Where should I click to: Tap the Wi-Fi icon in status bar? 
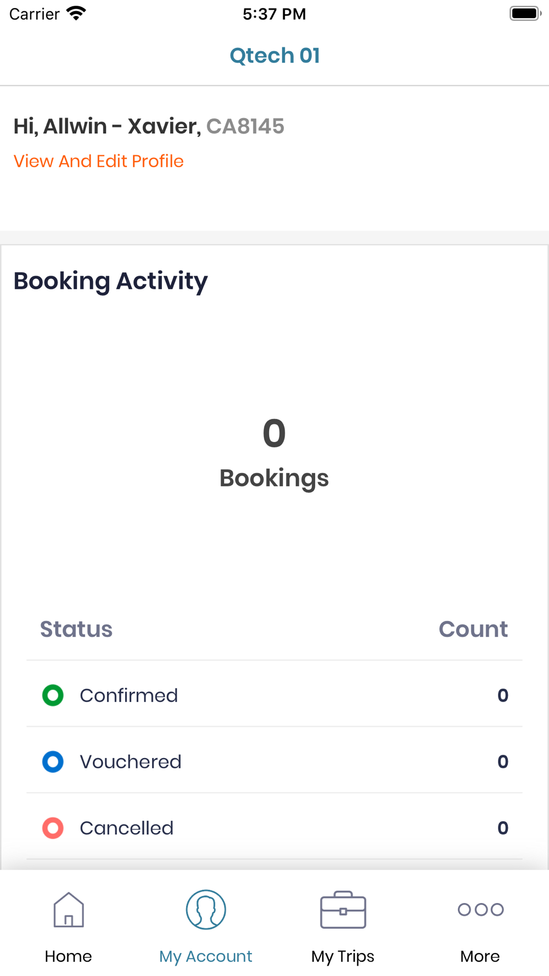[x=76, y=14]
